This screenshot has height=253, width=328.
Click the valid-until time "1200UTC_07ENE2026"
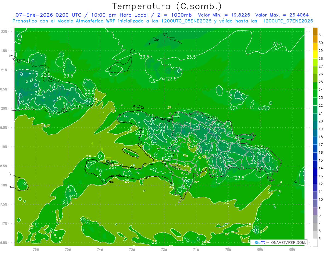pos(288,21)
